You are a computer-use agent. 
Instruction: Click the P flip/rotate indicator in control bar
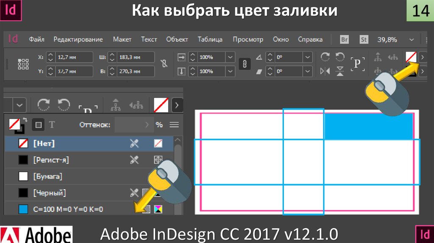pos(357,64)
